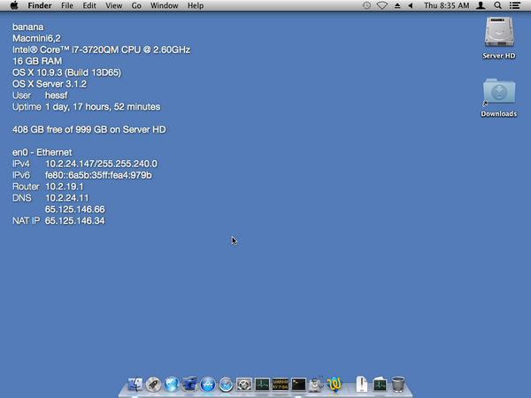Viewport: 531px width, 398px height.
Task: Open the File menu
Action: (x=67, y=6)
